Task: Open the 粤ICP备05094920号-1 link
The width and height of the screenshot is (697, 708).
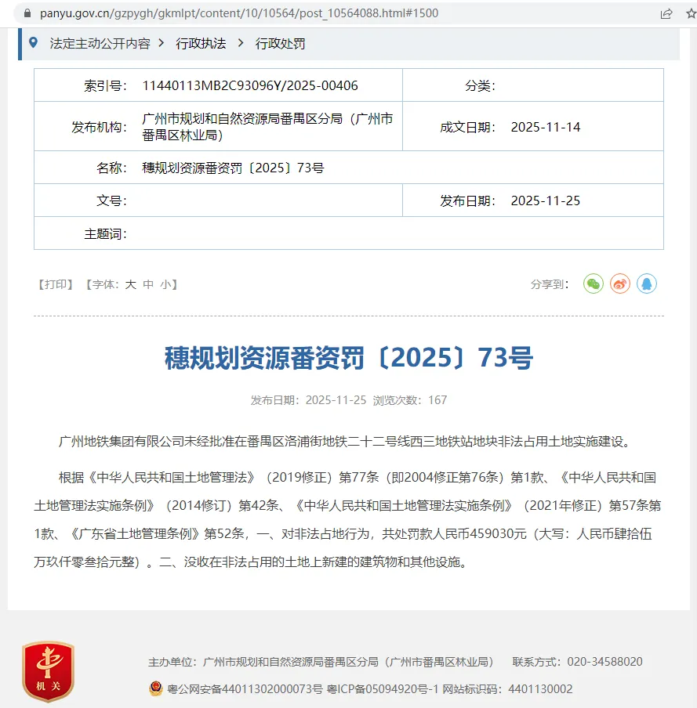Action: (383, 689)
